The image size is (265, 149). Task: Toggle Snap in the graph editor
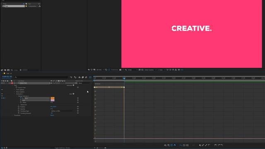(175, 145)
